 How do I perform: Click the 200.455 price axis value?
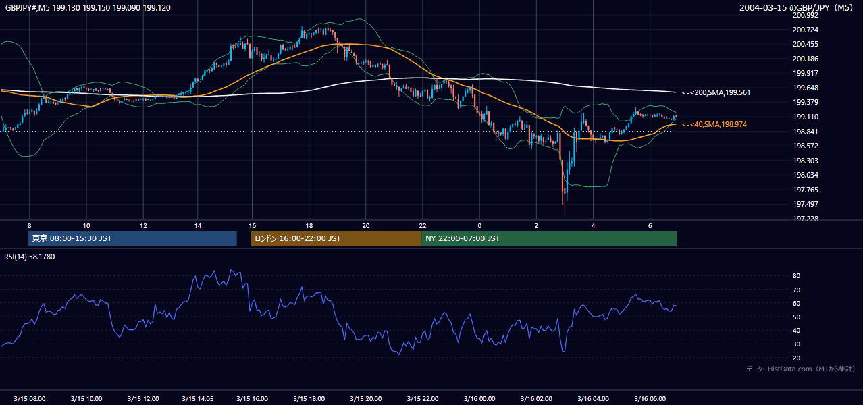click(x=805, y=44)
